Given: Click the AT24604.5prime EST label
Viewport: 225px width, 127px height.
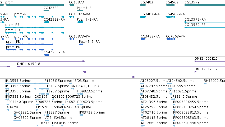Looking at the screenshot, I should coord(58,118).
